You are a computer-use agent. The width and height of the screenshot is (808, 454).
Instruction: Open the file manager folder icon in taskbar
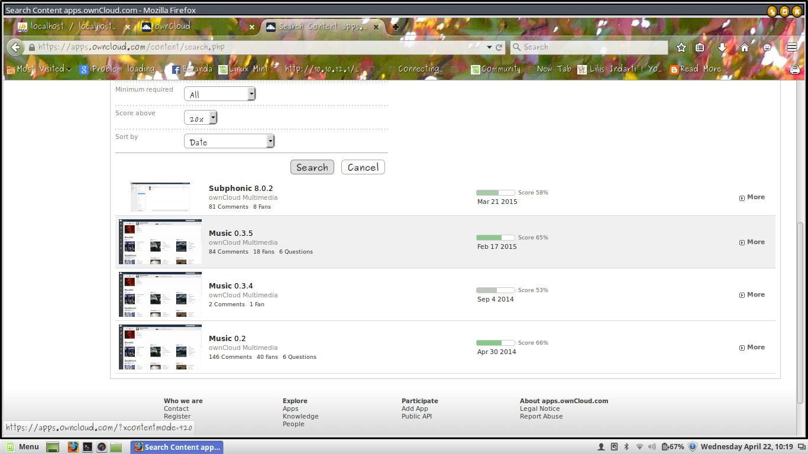(115, 447)
